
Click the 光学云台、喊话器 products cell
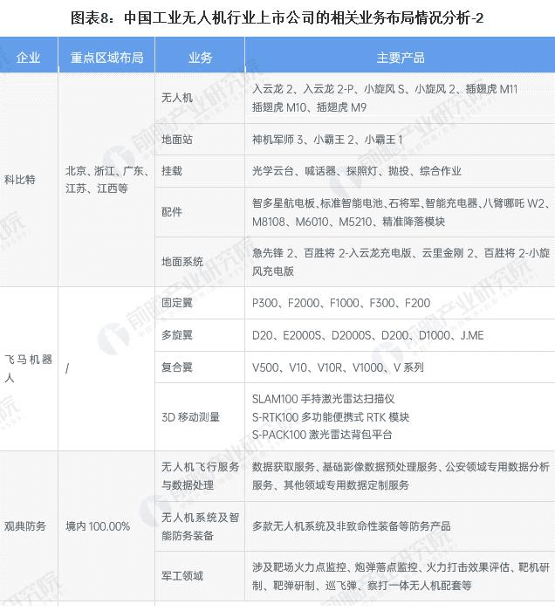coord(400,171)
